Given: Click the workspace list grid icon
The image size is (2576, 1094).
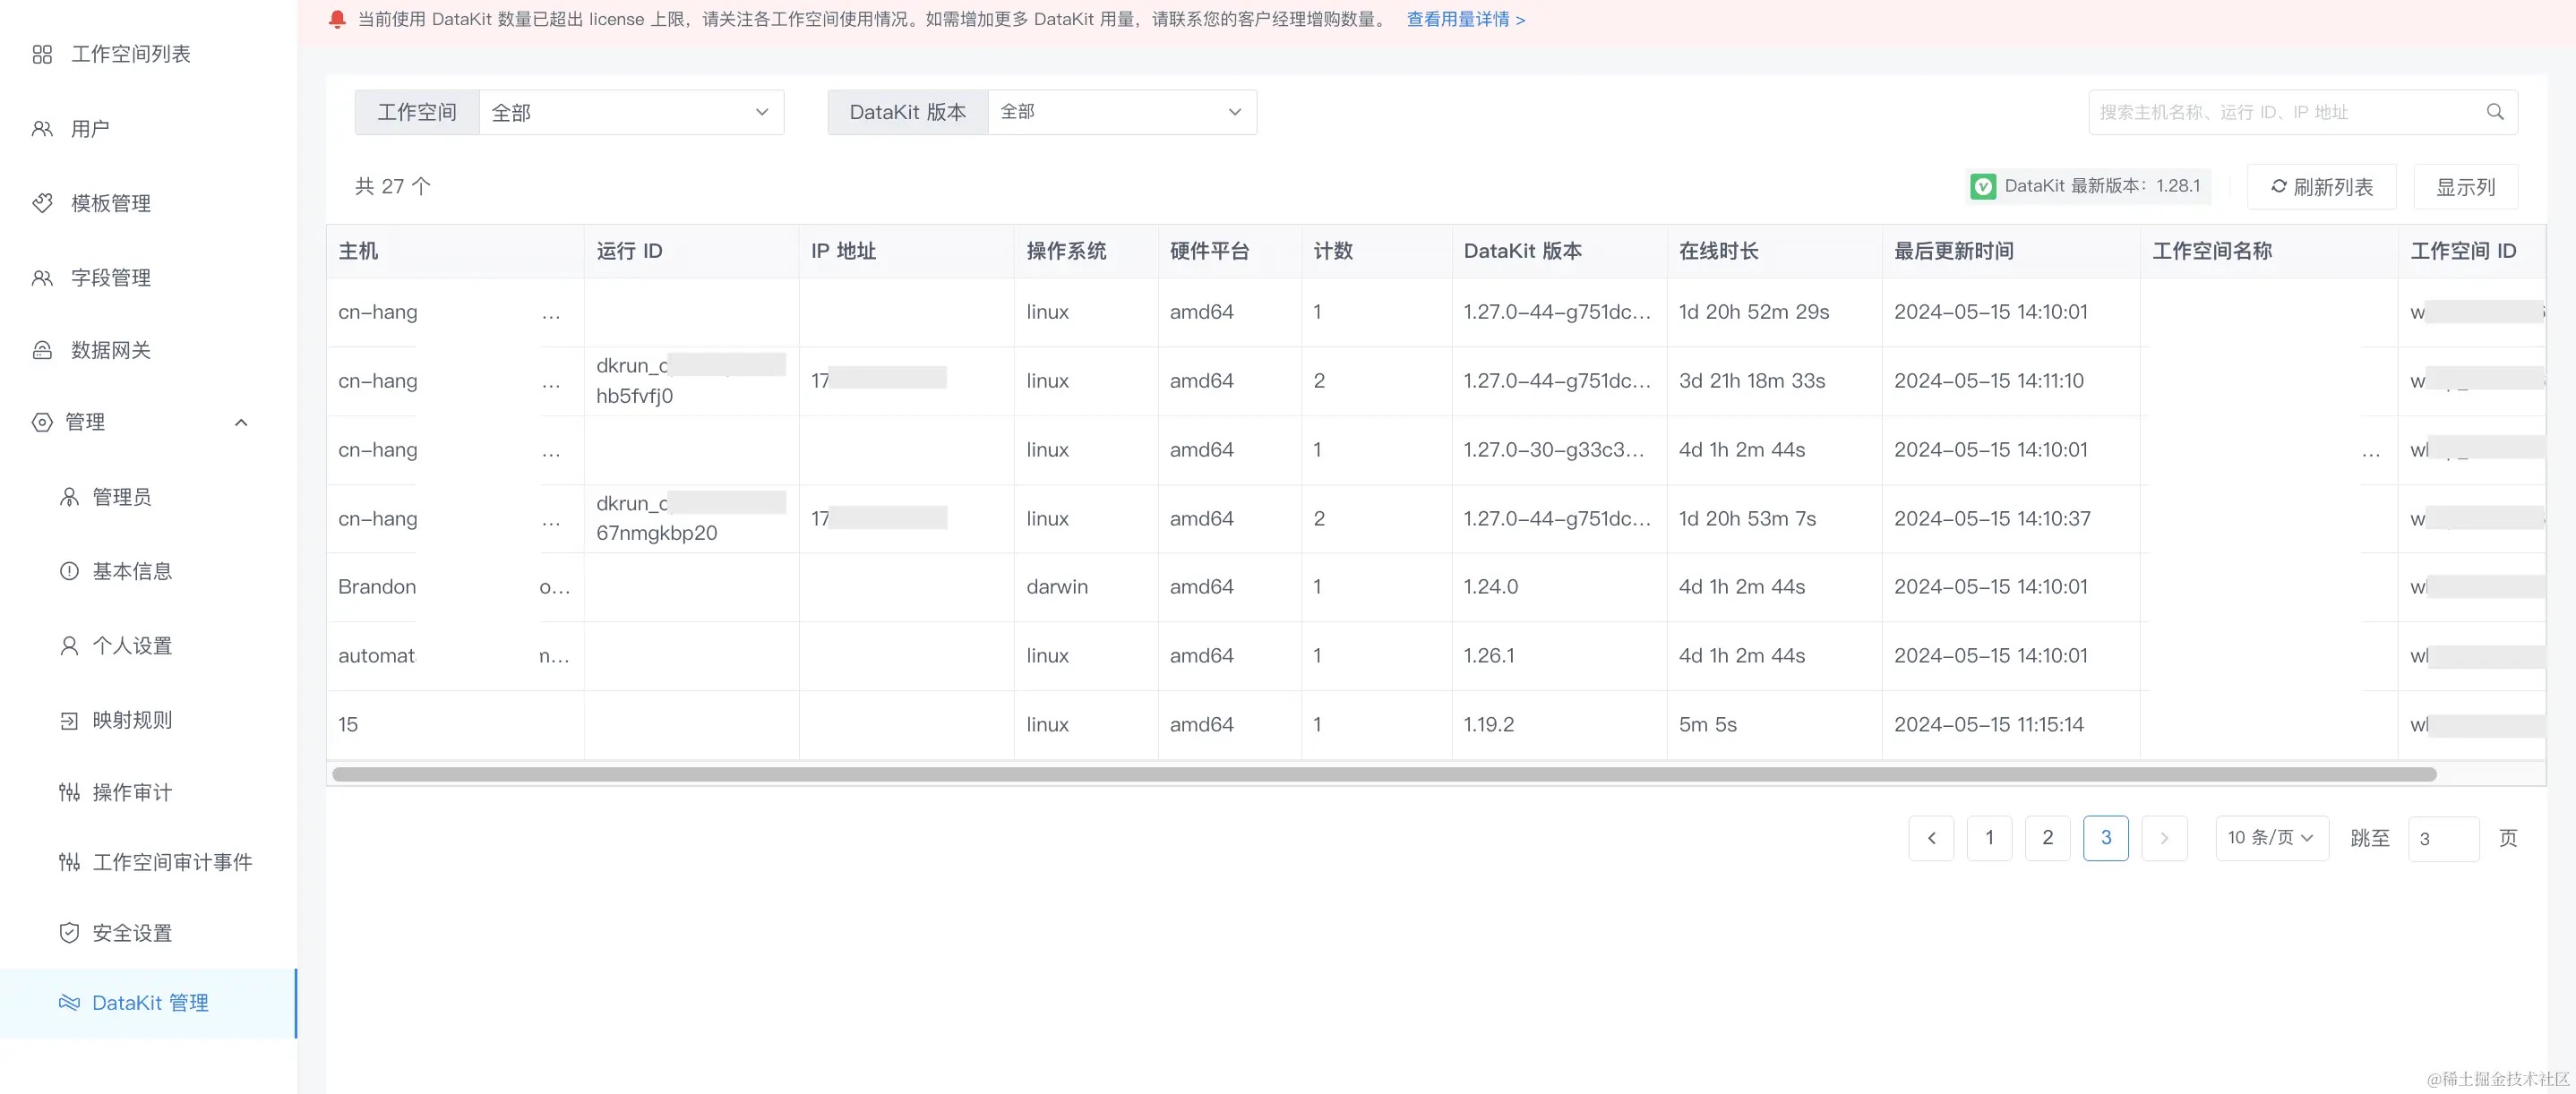Looking at the screenshot, I should click(x=42, y=54).
